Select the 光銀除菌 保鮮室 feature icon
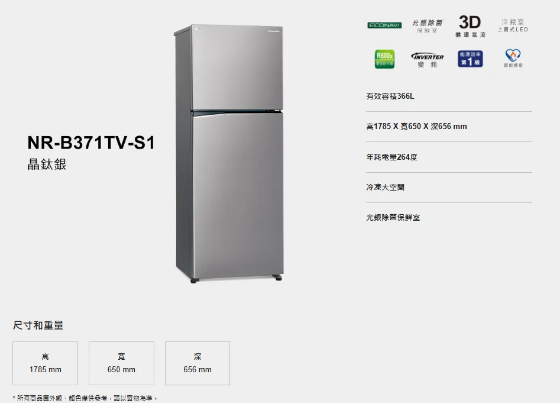Viewport: 560px width, 403px height. click(428, 27)
